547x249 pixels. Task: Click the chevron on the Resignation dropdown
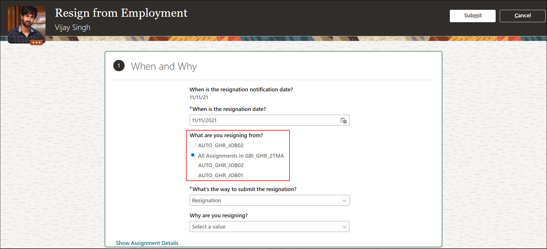point(344,201)
